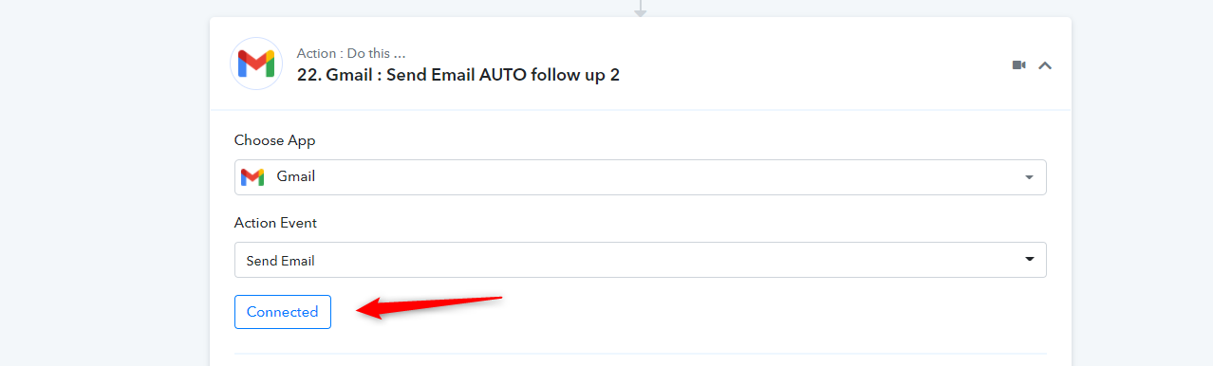
Task: Select the Send Email value in Action Event
Action: pos(280,261)
